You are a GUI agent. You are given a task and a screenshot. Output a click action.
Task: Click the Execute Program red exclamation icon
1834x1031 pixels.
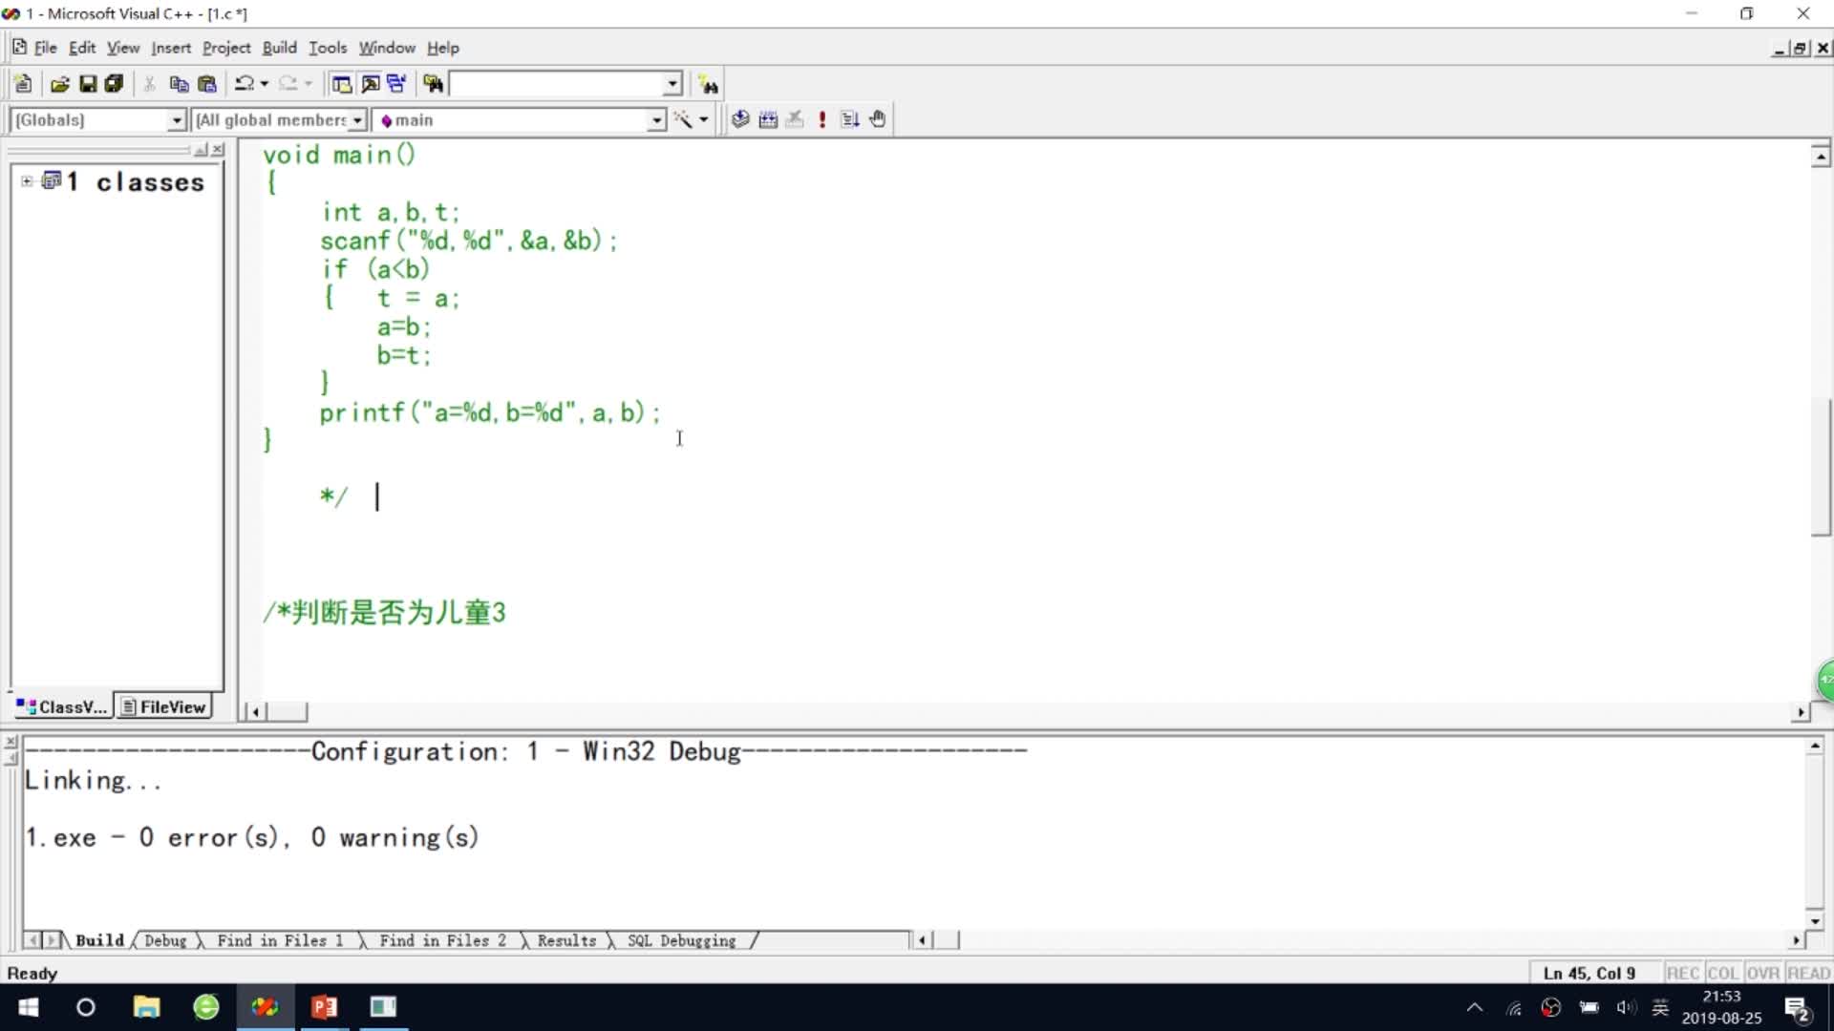[x=821, y=119]
